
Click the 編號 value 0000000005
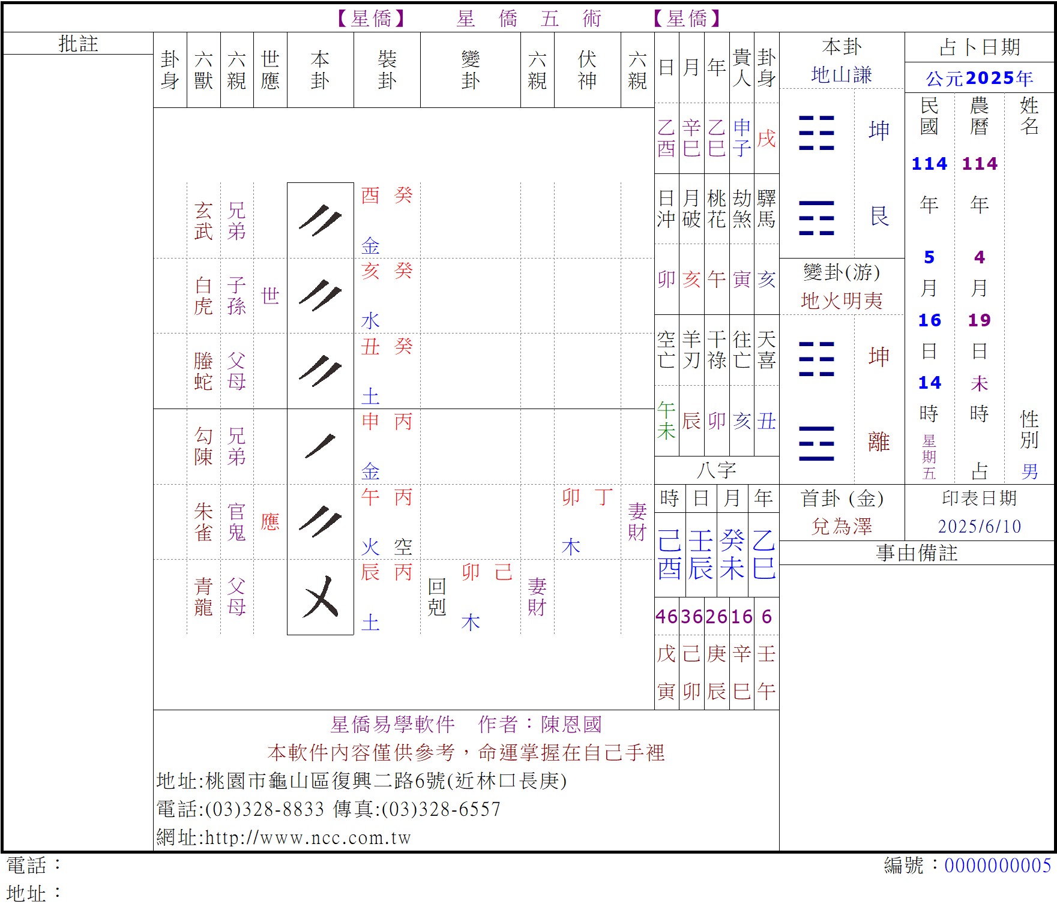[x=997, y=865]
